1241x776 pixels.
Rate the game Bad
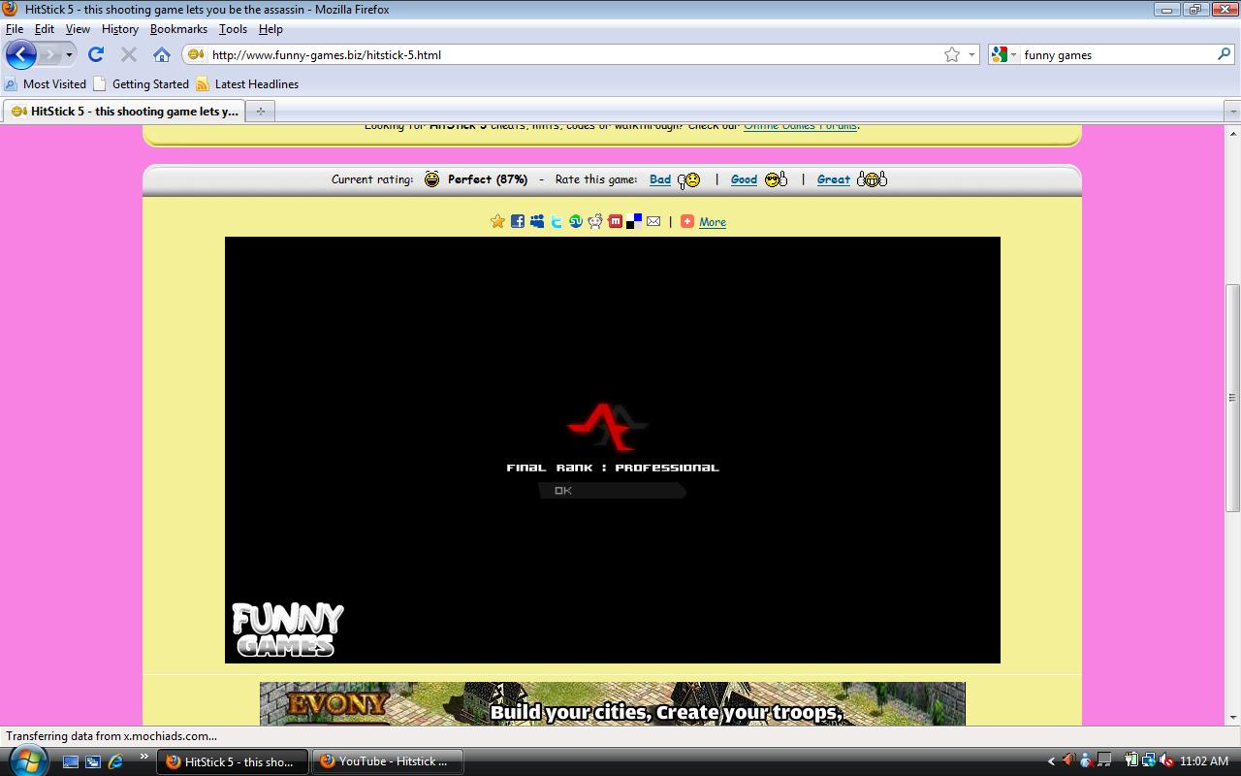click(x=660, y=179)
